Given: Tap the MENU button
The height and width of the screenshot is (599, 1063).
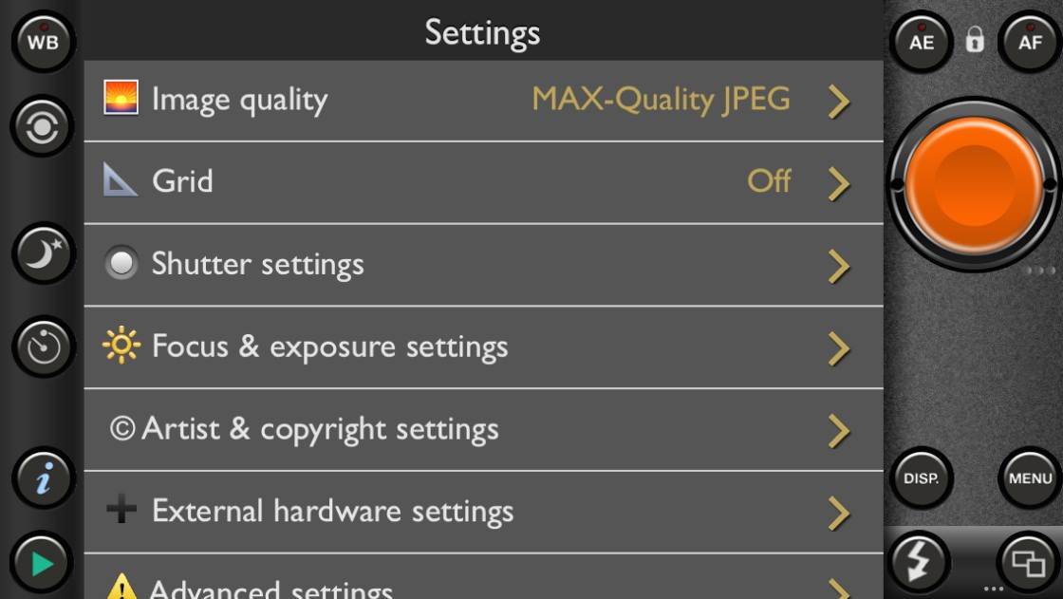Looking at the screenshot, I should coord(1030,478).
